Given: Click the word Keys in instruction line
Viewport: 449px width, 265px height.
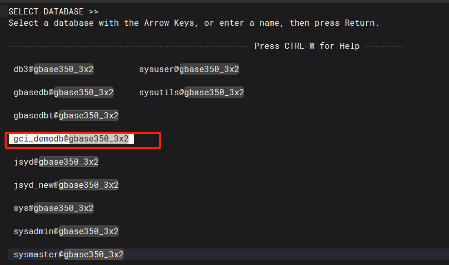Looking at the screenshot, I should 184,23.
